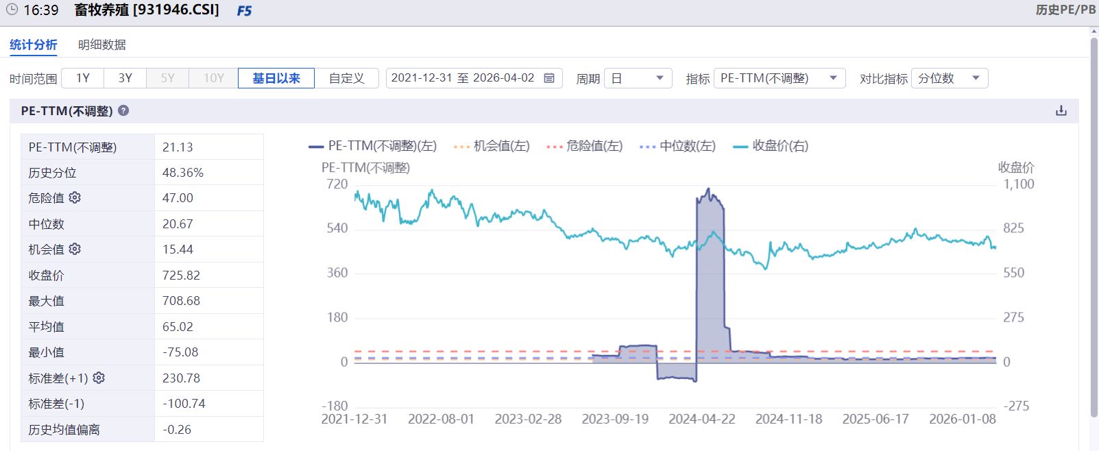This screenshot has height=451, width=1099.
Task: Toggle PE-TTM(不调整)(左) series in chart legend
Action: pos(373,146)
